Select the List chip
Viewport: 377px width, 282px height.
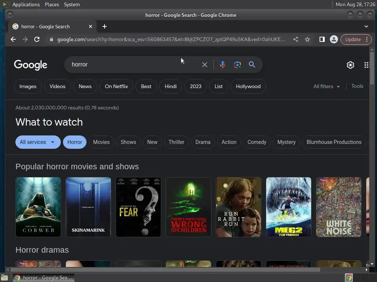click(x=219, y=86)
